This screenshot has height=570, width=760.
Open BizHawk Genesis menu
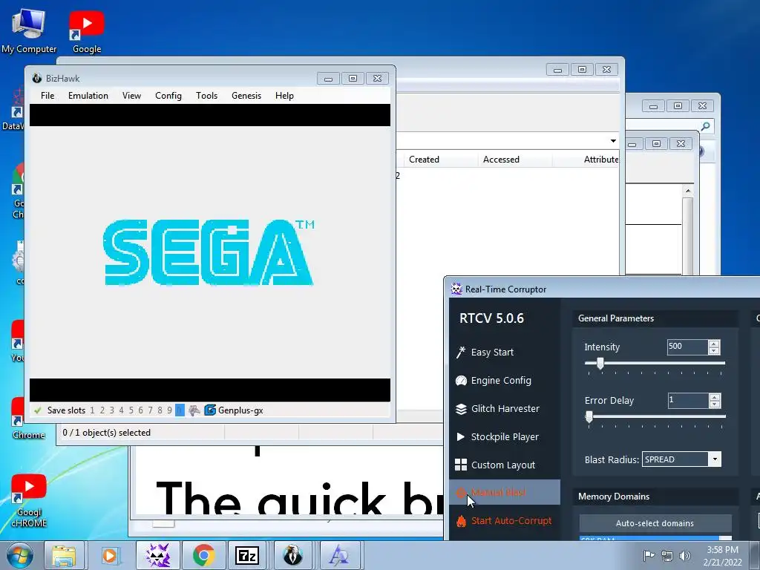[x=246, y=96]
